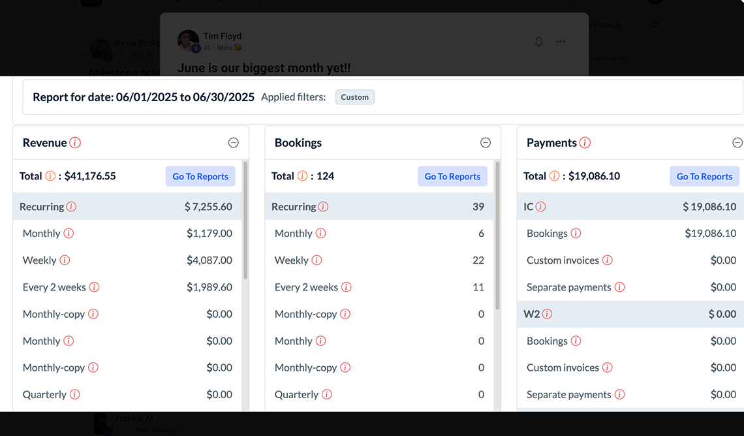Click info icon next to IC payments
The height and width of the screenshot is (436, 744).
tap(540, 207)
